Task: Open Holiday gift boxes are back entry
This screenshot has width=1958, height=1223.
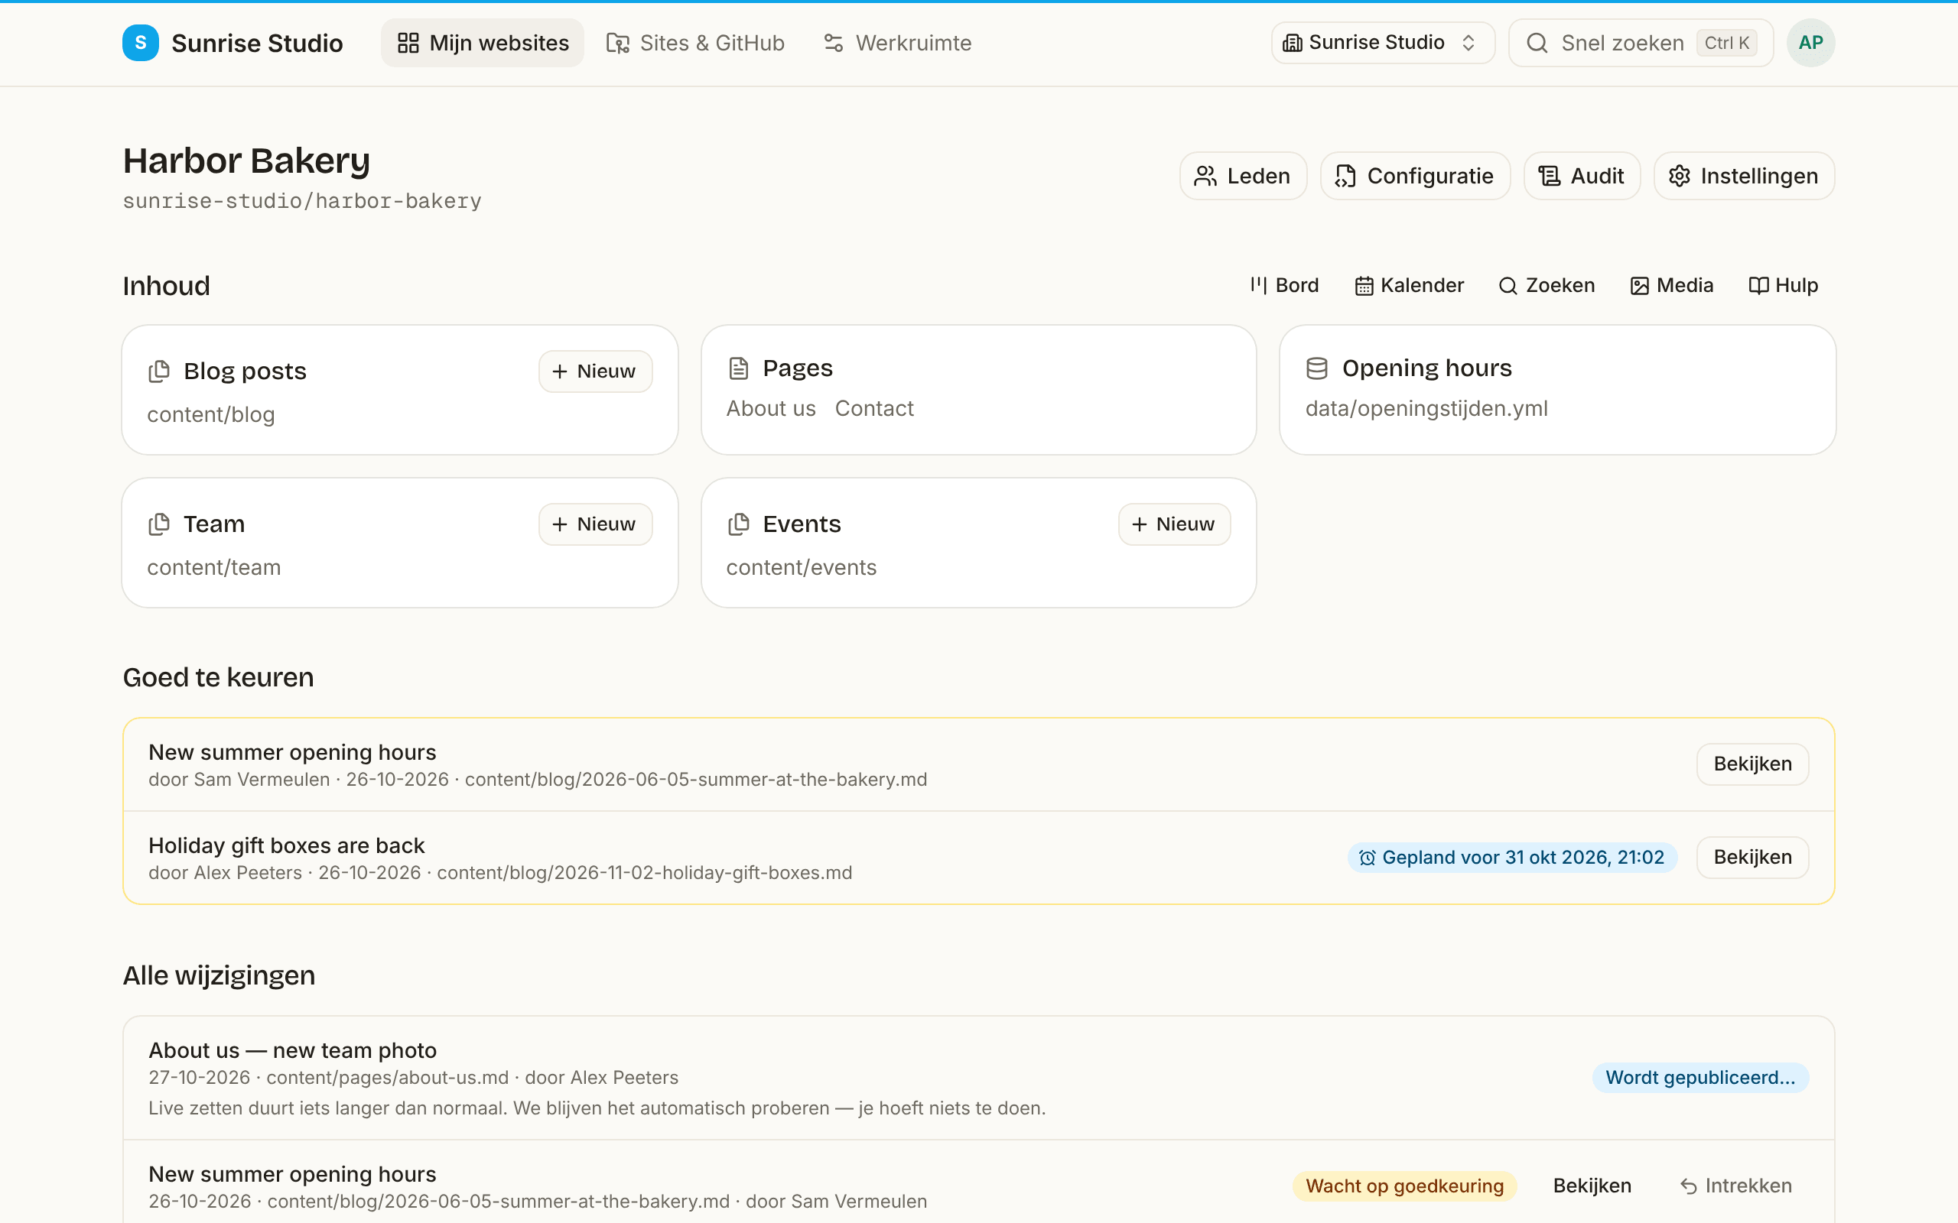Action: click(286, 845)
